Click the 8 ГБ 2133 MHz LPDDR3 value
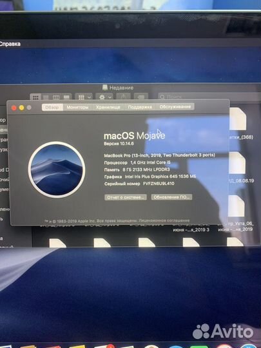This screenshot has height=348, width=261. pyautogui.click(x=146, y=169)
